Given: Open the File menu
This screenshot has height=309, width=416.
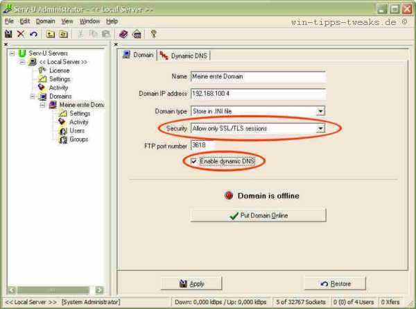Looking at the screenshot, I should pos(9,22).
